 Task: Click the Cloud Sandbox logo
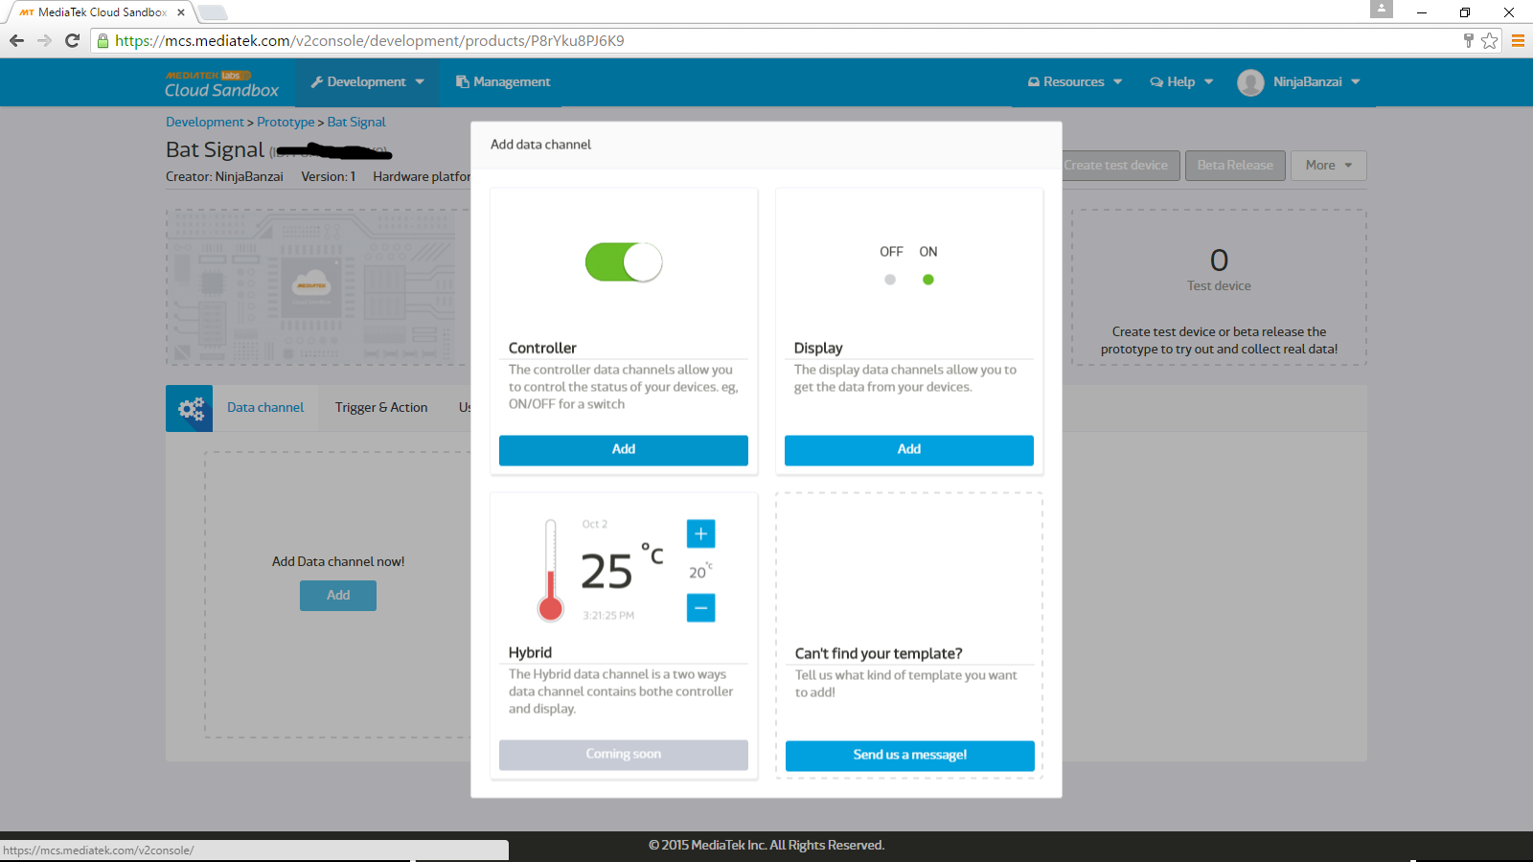click(x=221, y=84)
